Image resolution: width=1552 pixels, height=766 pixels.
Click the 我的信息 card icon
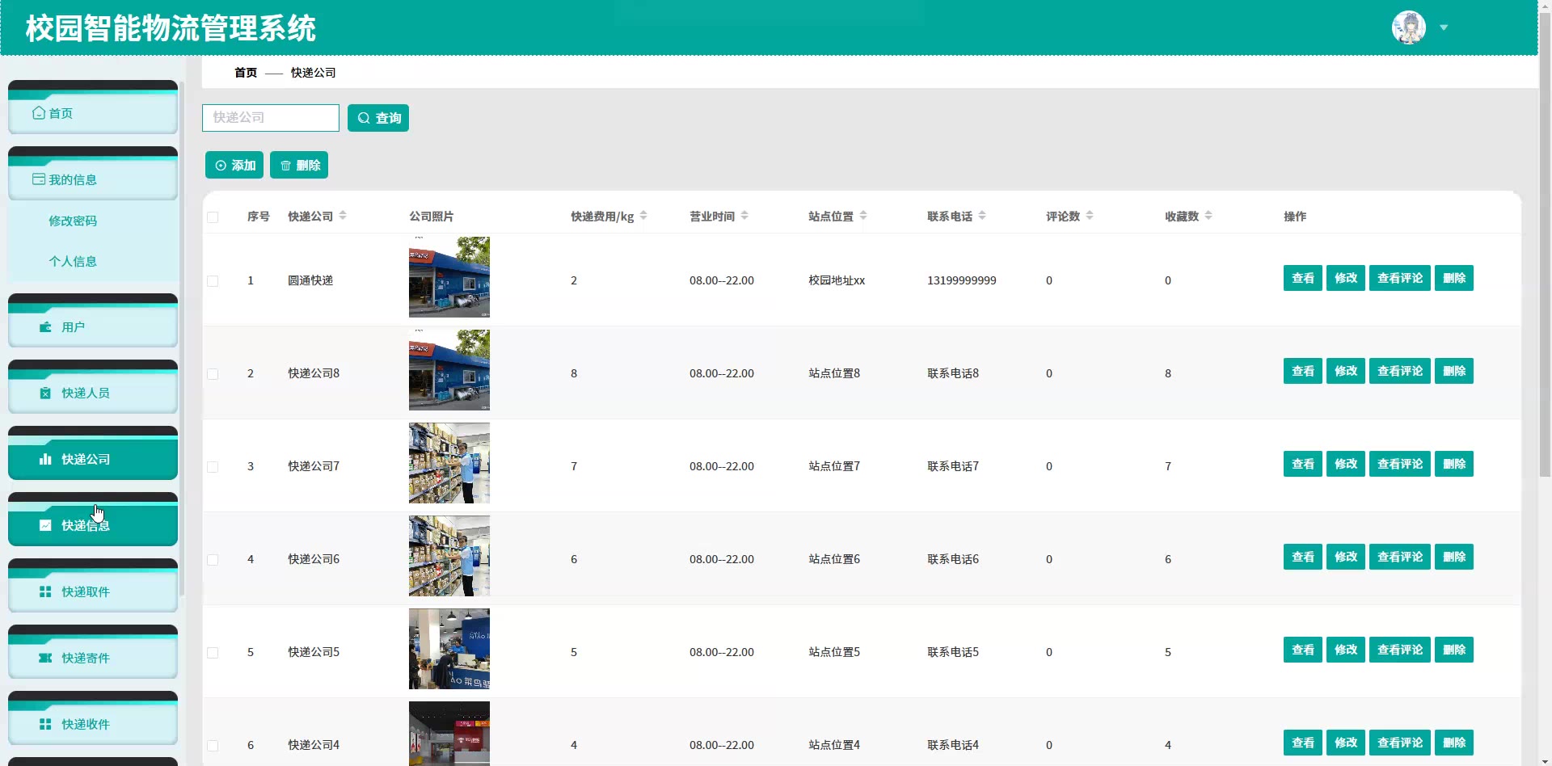tap(39, 179)
